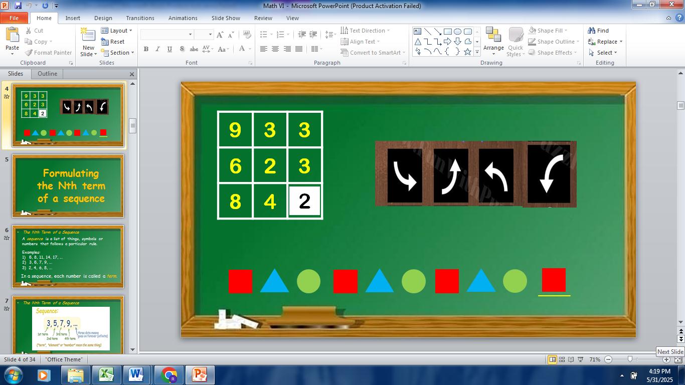Activate the Format Painter tool

pos(48,53)
